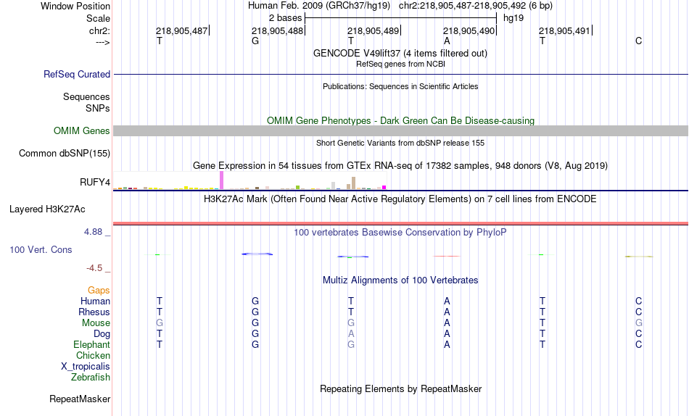Click Publications: Sequences in Scientific Articles title
The height and width of the screenshot is (416, 689).
click(400, 86)
